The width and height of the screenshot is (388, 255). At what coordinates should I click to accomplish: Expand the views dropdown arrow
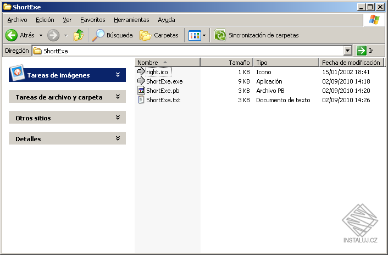click(x=204, y=36)
